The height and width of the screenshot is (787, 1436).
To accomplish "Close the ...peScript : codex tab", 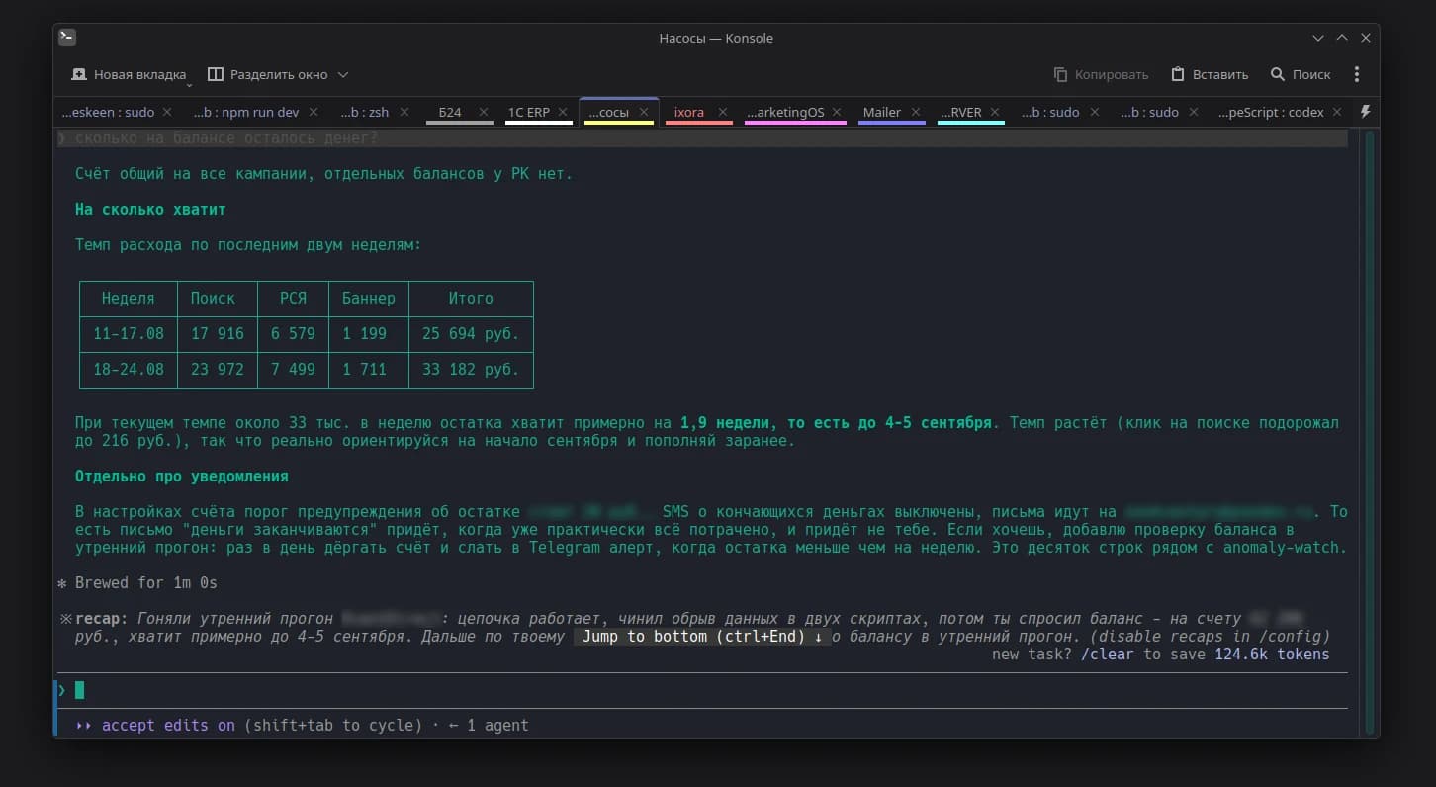I will pyautogui.click(x=1339, y=113).
